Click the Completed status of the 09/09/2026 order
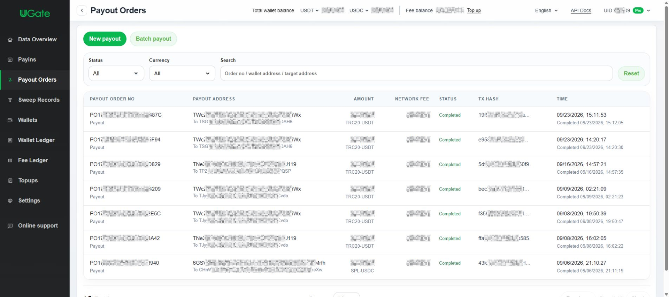This screenshot has height=297, width=669. [449, 189]
